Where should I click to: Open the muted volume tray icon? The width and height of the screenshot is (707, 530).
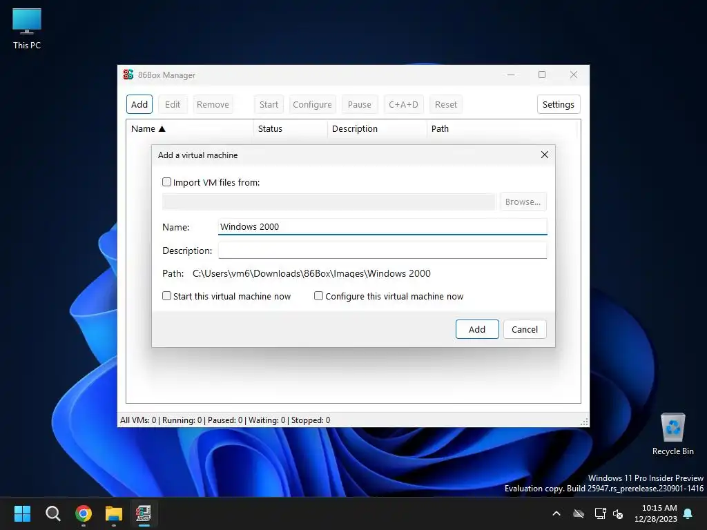coord(618,513)
